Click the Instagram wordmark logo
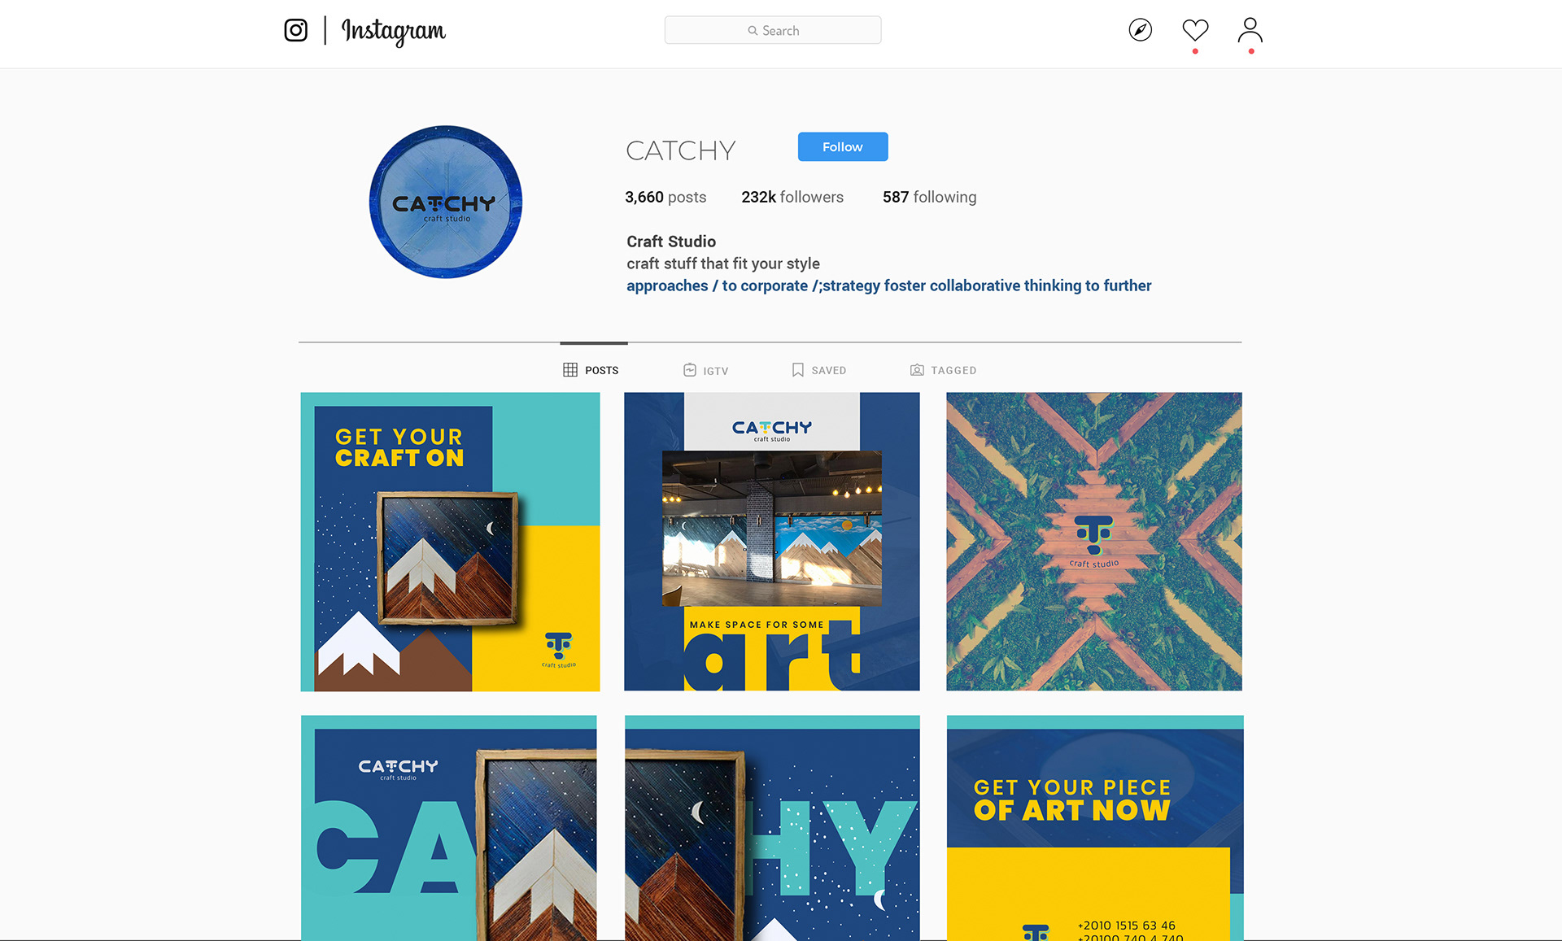Image resolution: width=1562 pixels, height=941 pixels. point(394,31)
